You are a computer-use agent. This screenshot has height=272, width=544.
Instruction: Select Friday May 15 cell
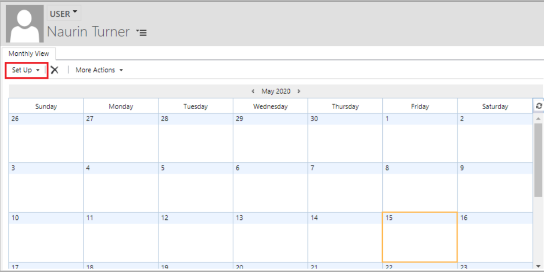pos(419,237)
